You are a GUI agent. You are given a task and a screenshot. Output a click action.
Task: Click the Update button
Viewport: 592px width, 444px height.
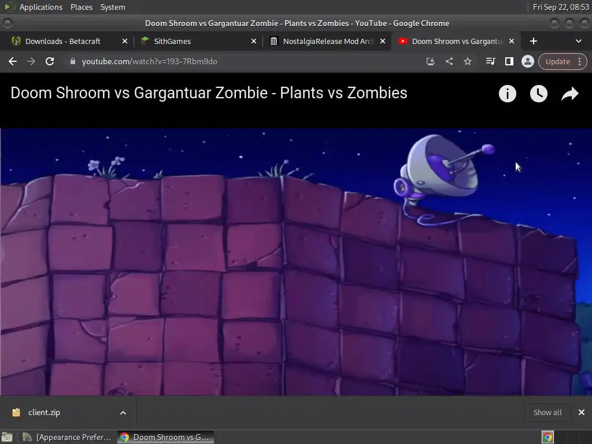[x=557, y=61]
